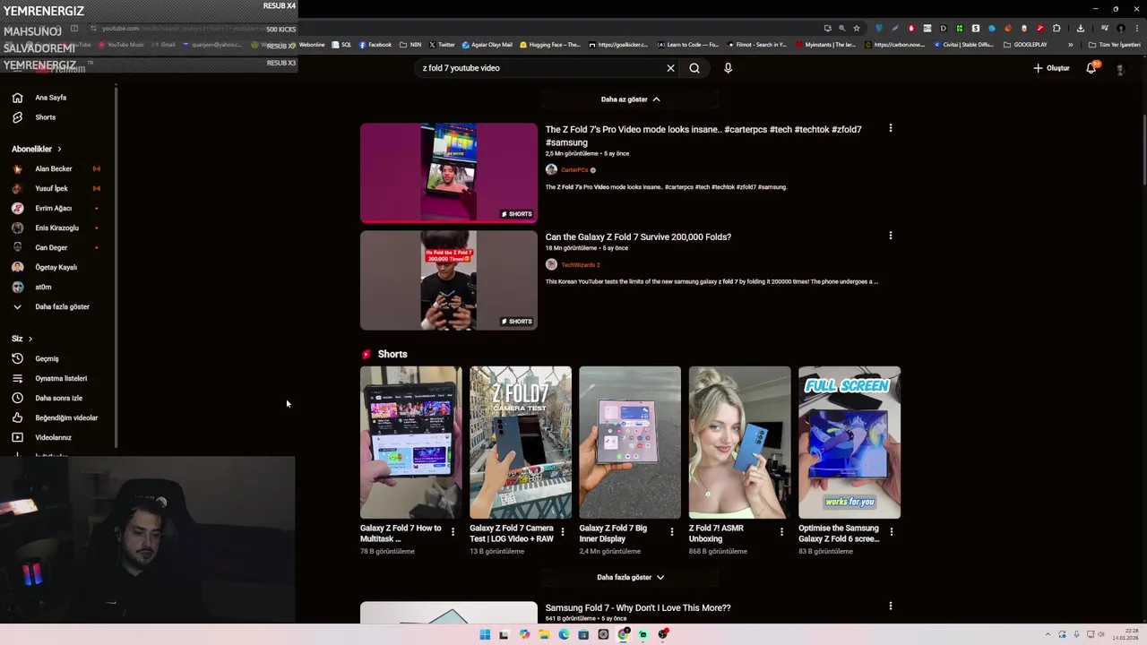Open options menu for Samsung Fold 7 result

(x=890, y=606)
